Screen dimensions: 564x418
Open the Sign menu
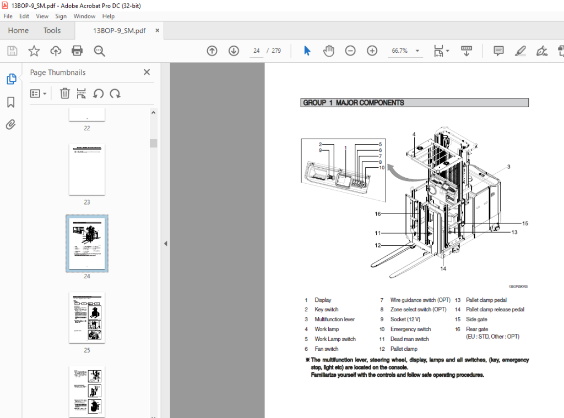(61, 16)
